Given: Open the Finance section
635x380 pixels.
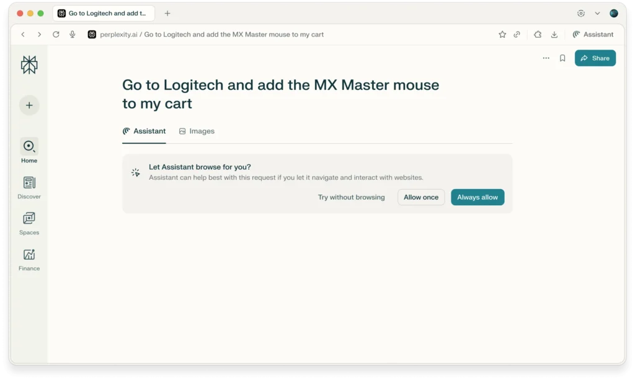Looking at the screenshot, I should 29,259.
